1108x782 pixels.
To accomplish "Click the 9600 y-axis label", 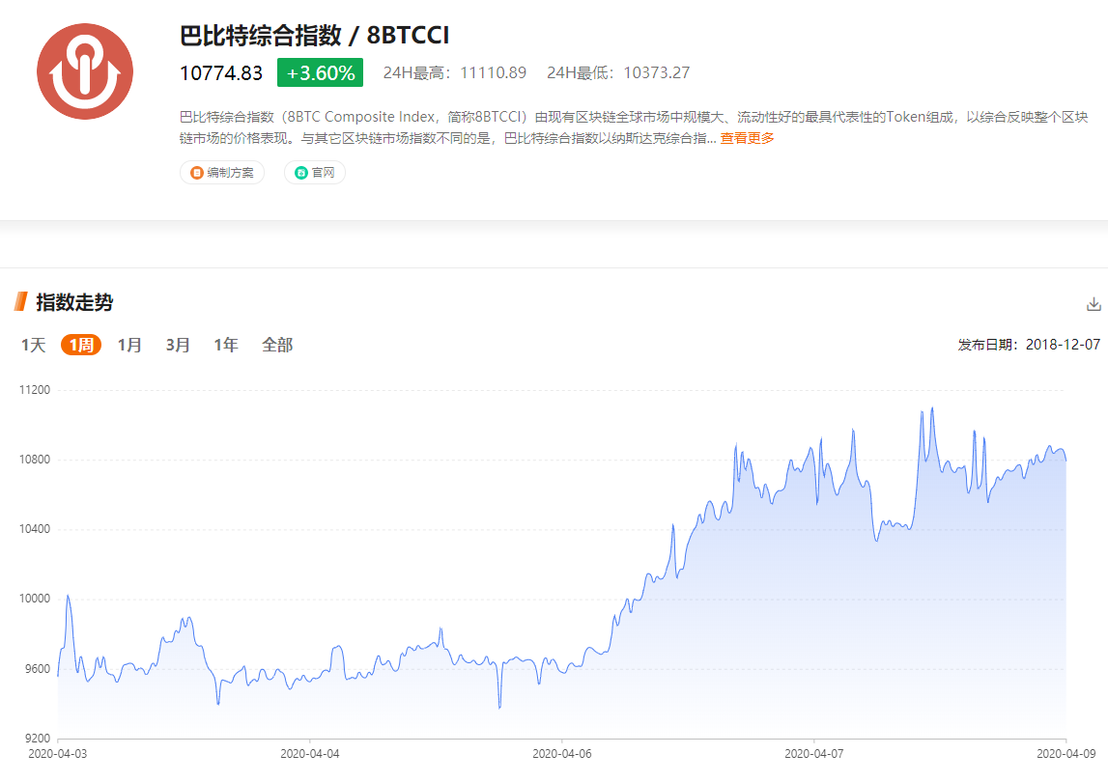I will (38, 668).
